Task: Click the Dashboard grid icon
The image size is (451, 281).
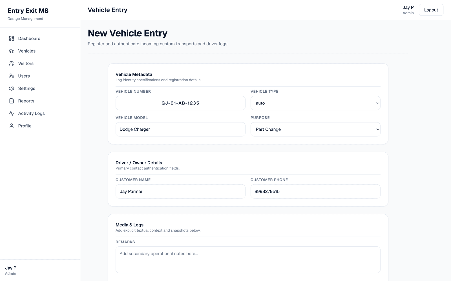Action: click(12, 38)
